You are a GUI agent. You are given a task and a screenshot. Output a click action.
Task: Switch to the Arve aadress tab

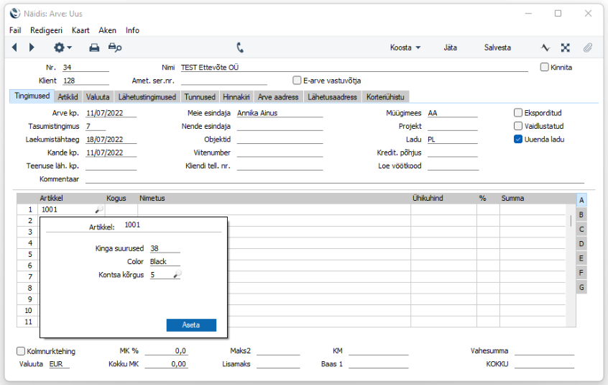point(278,96)
